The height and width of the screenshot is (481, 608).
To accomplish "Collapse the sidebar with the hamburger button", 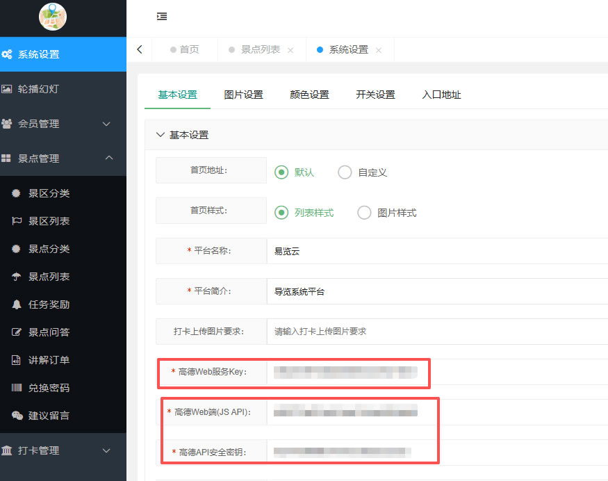I will click(x=162, y=16).
